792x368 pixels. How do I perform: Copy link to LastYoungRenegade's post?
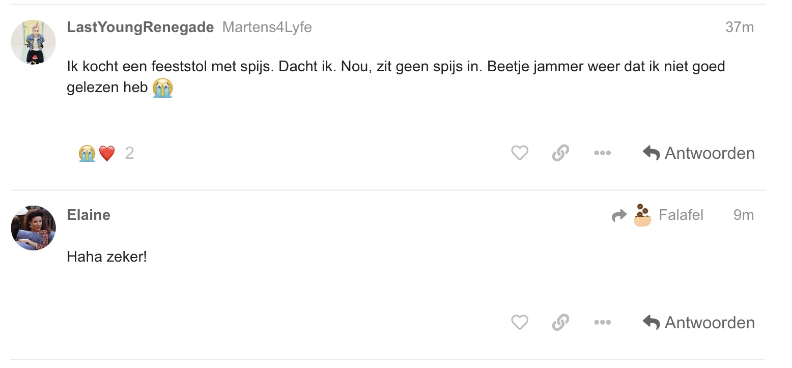(560, 153)
